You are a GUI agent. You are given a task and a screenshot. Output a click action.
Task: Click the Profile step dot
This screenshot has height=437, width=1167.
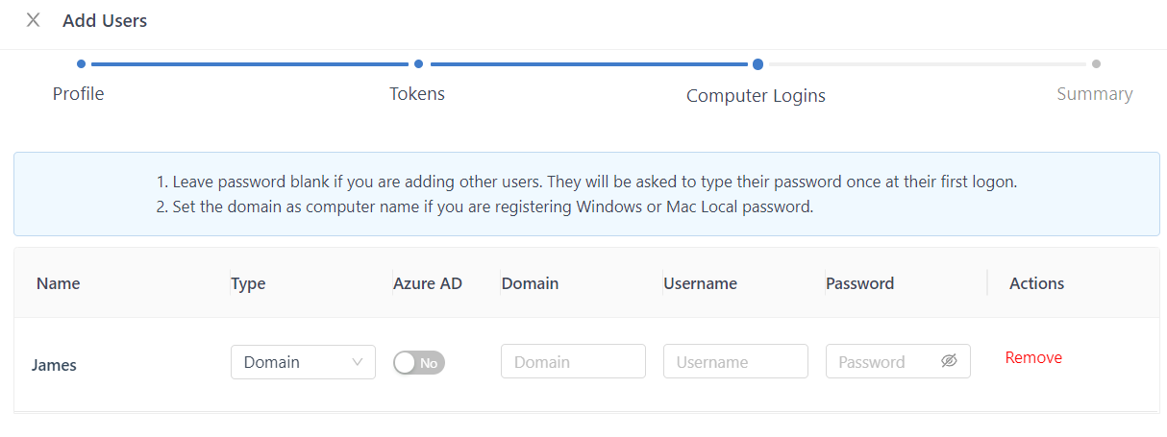[x=81, y=64]
